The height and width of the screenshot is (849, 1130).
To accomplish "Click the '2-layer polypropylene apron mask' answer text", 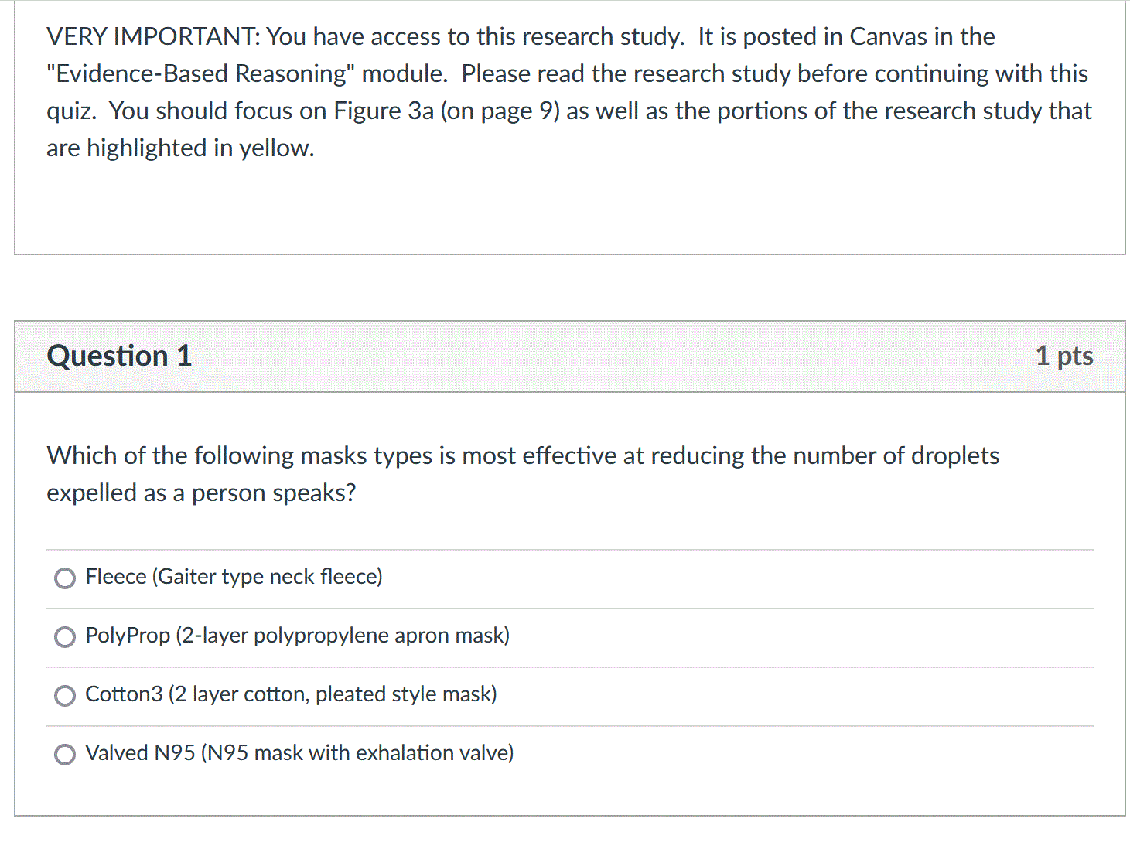I will coord(343,636).
